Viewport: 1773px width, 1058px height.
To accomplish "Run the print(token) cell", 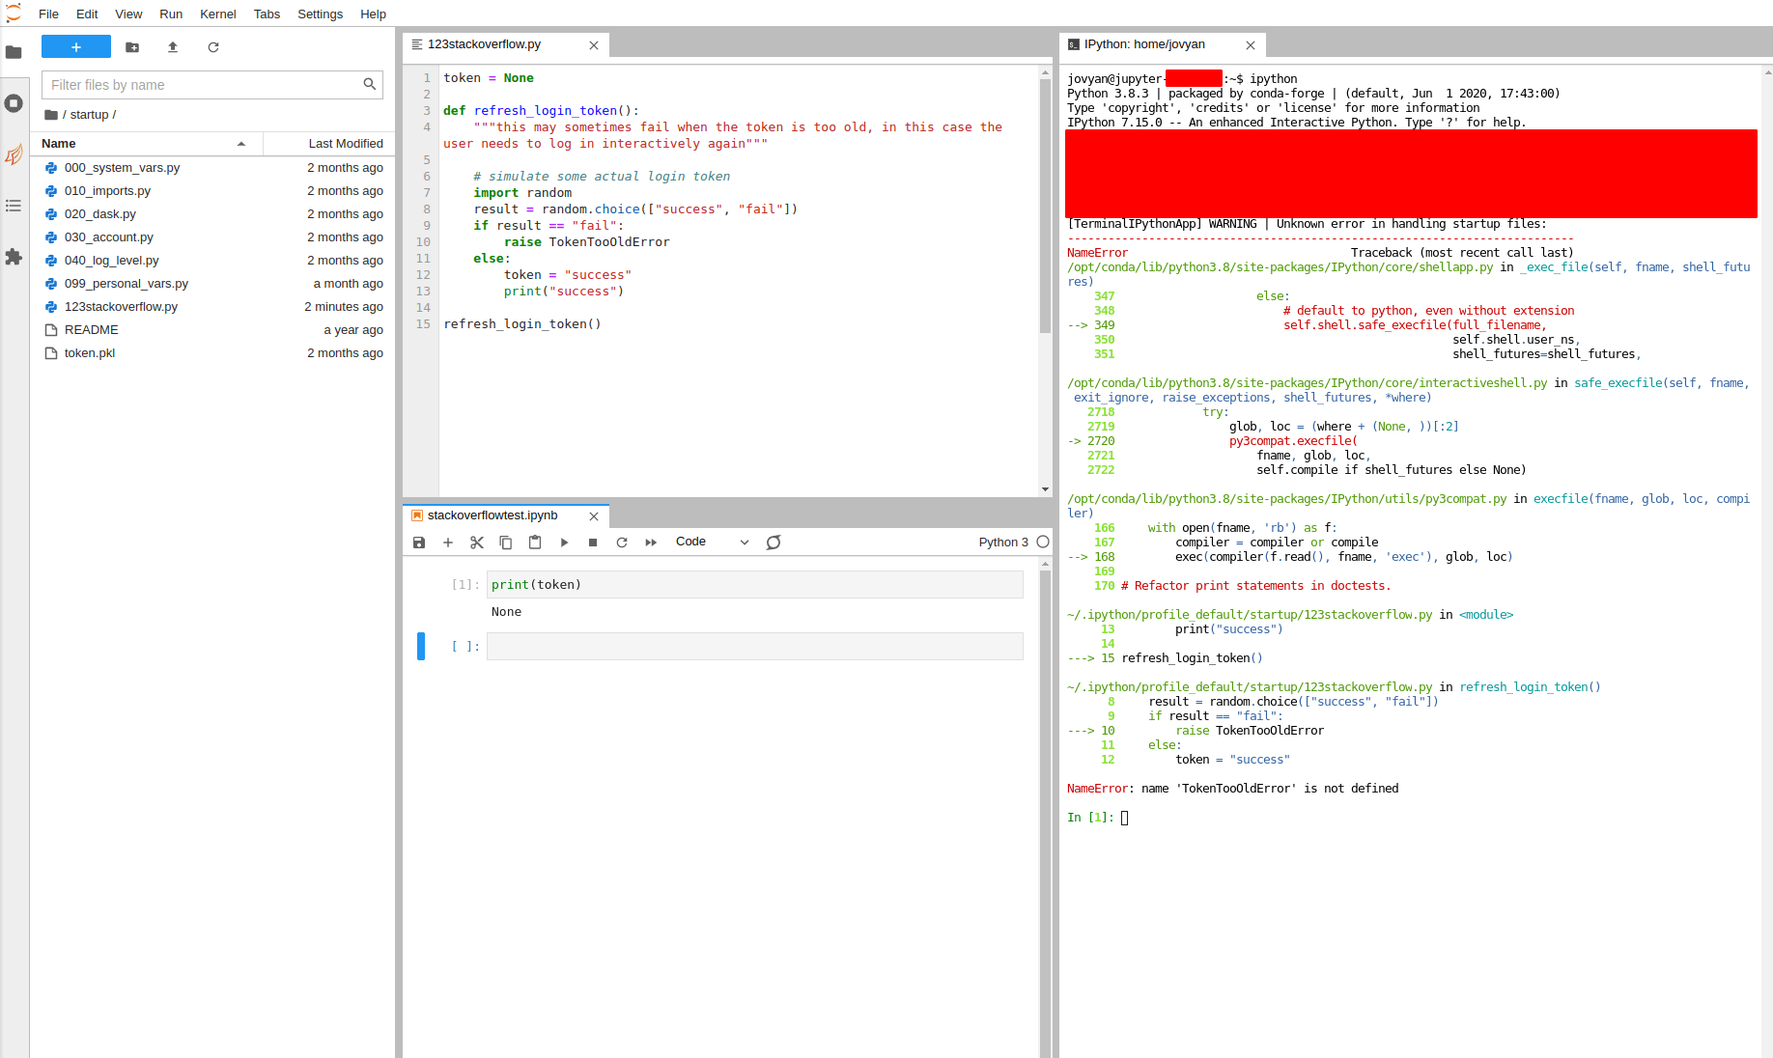I will tap(564, 543).
